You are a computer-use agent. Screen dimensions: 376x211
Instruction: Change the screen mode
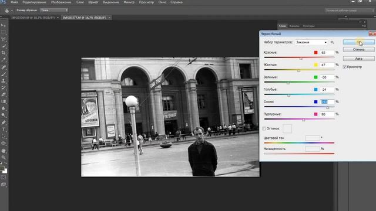coord(4,185)
